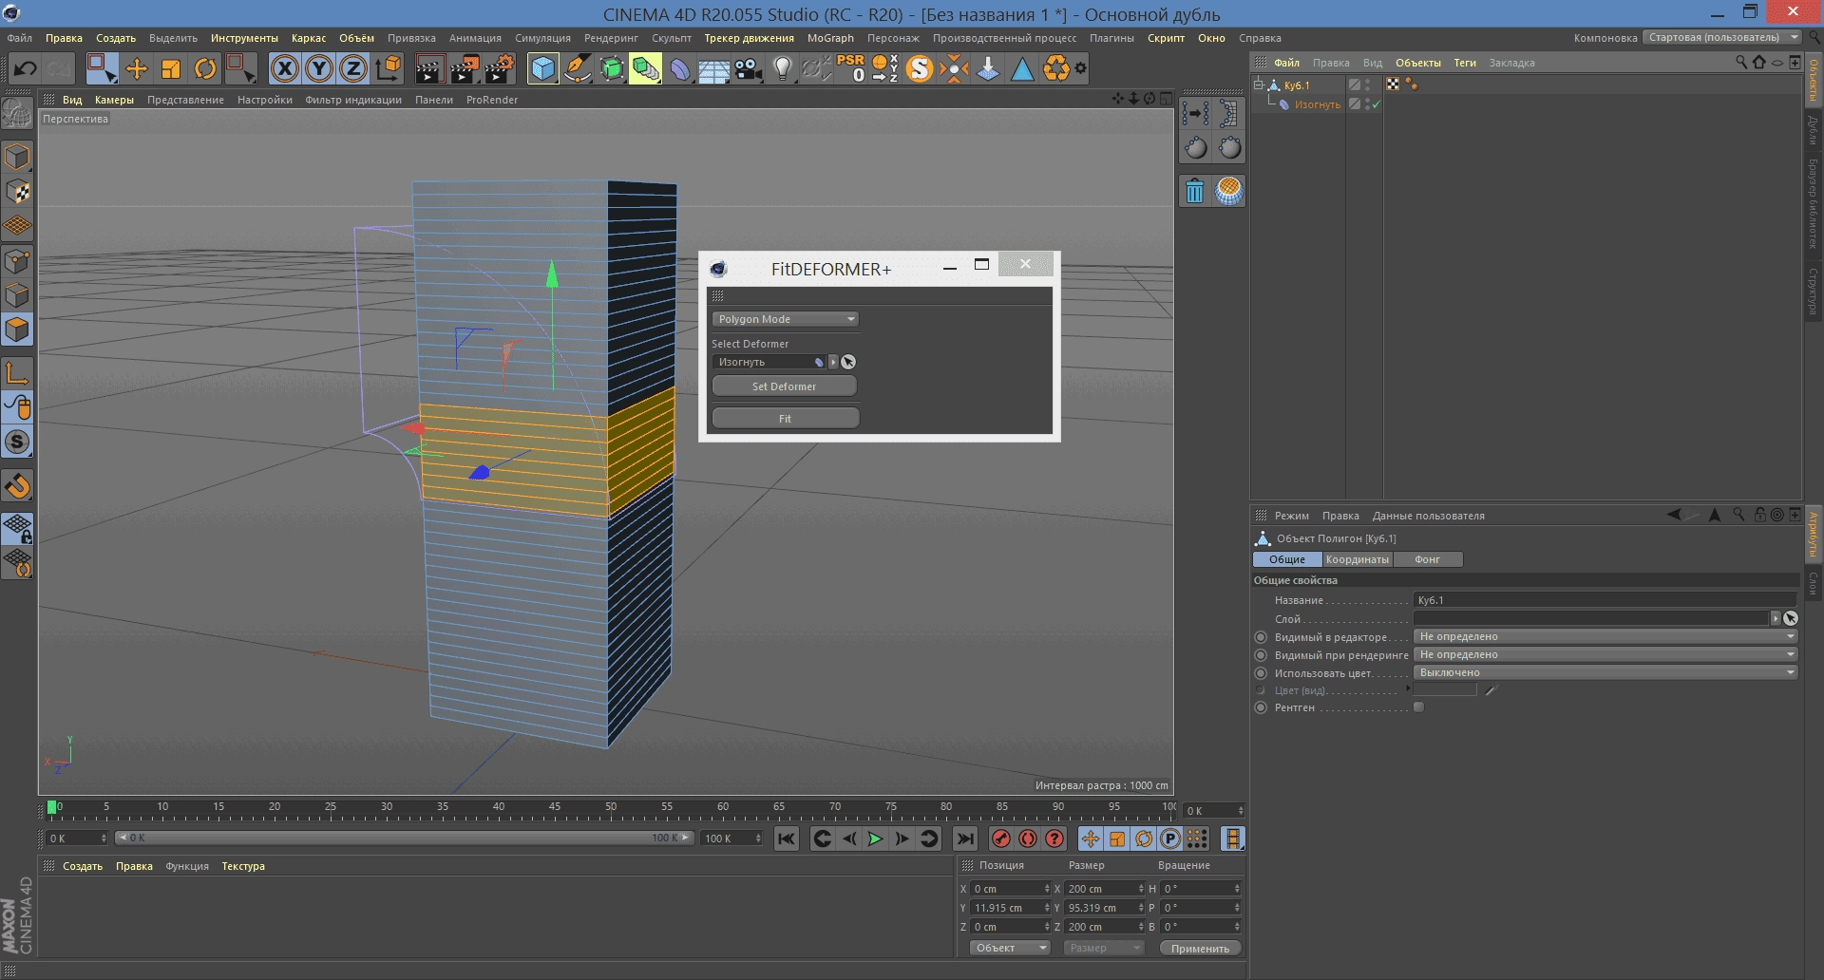Open Текстура menu in material manager
Screen dimensions: 1824x980
click(x=243, y=866)
